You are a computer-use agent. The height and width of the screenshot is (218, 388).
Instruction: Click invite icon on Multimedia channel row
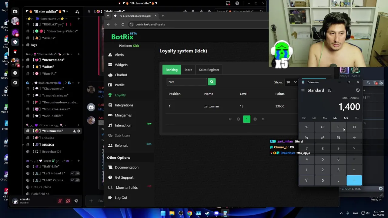click(74, 131)
